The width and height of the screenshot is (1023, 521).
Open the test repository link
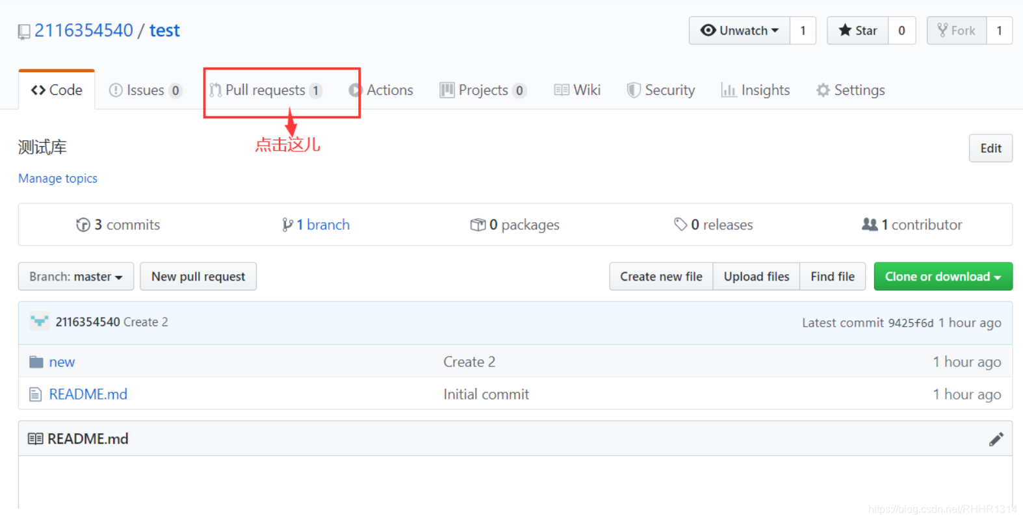[x=164, y=31]
